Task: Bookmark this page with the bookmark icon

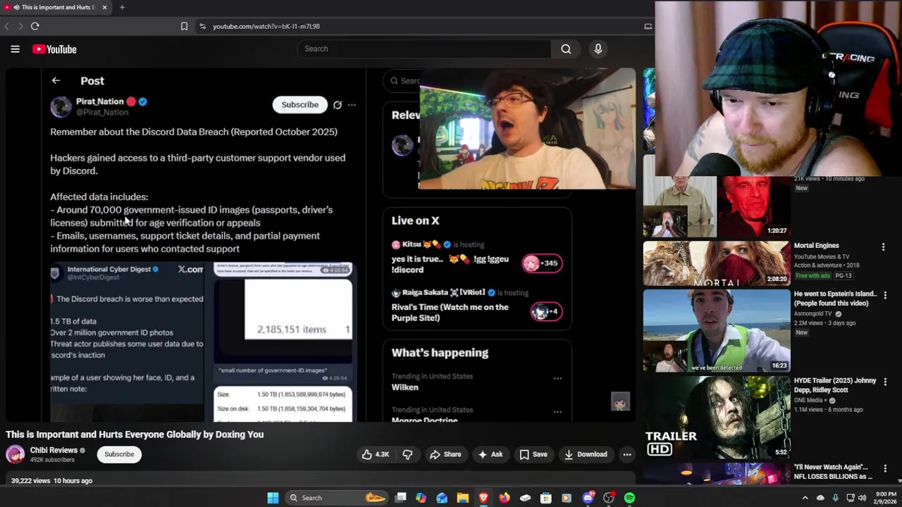Action: (184, 26)
